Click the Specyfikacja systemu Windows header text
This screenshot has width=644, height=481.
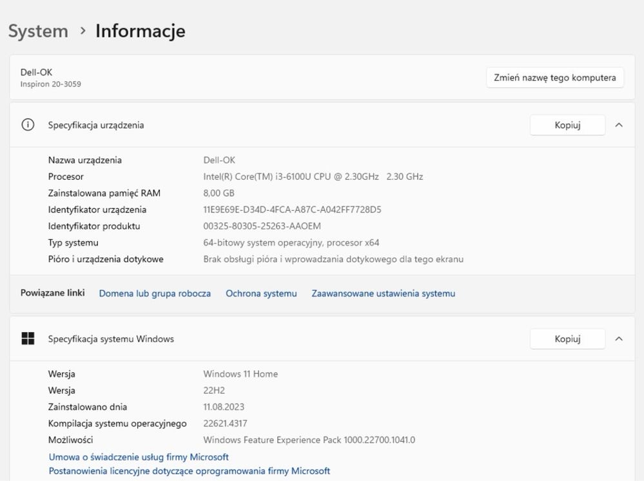click(x=111, y=339)
